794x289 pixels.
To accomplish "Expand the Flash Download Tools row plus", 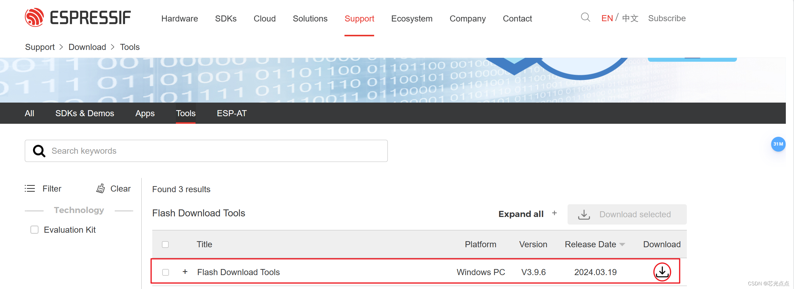I will click(185, 272).
